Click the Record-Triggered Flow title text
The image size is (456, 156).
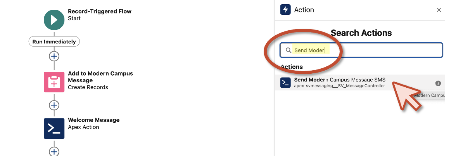(x=99, y=11)
